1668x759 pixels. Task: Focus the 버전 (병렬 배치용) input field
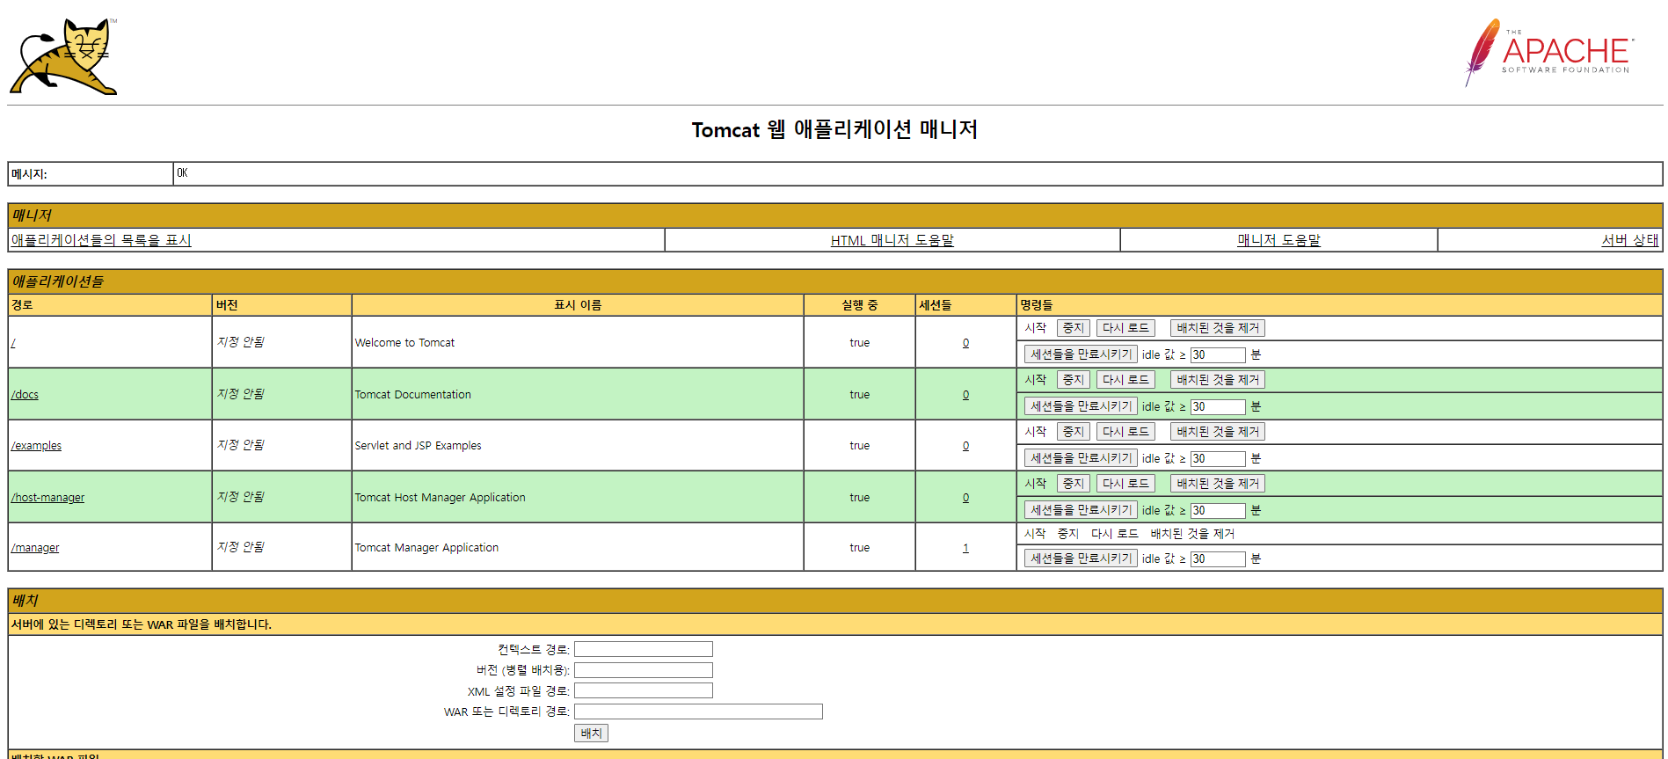644,670
